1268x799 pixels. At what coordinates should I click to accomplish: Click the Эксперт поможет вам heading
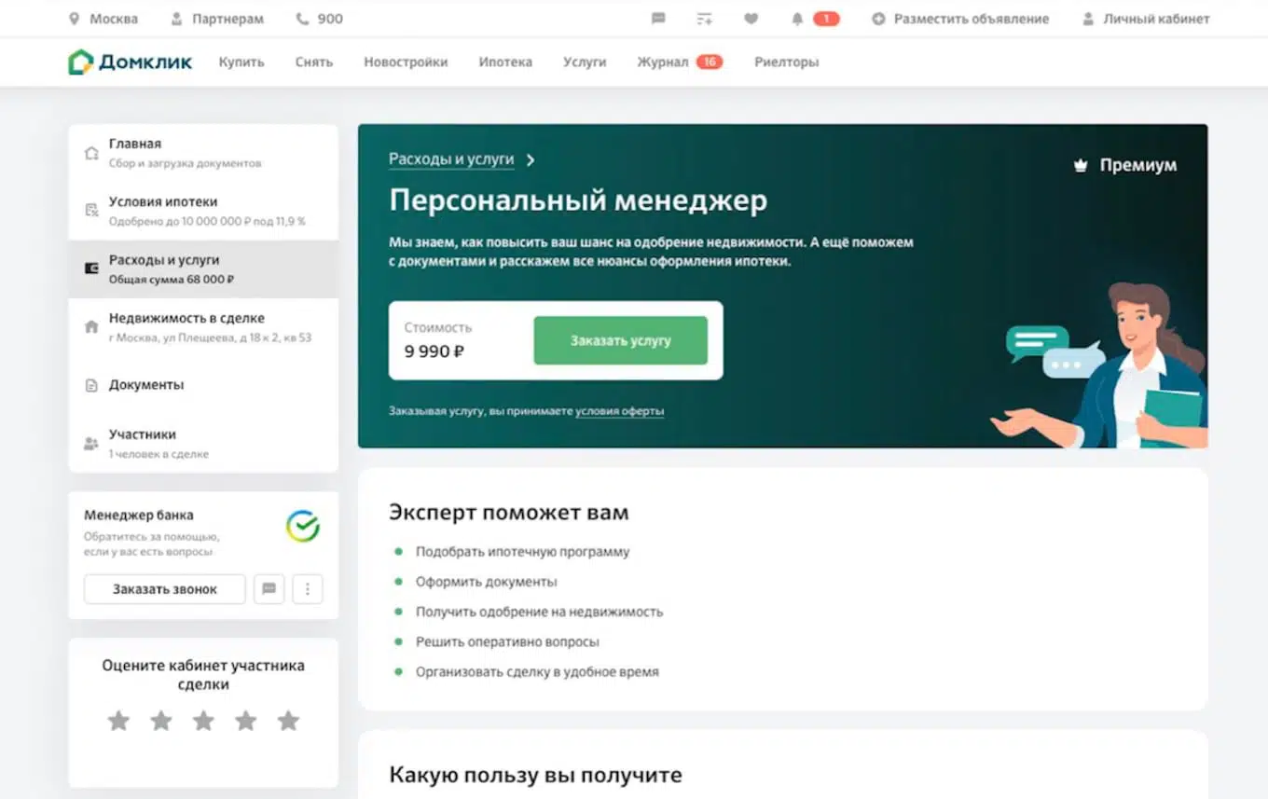509,512
